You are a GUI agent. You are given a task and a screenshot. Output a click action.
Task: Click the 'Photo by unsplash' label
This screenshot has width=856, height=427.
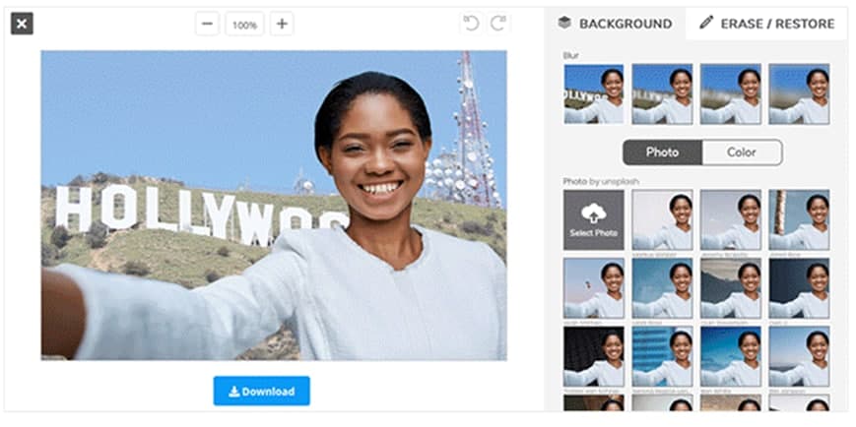(x=601, y=182)
